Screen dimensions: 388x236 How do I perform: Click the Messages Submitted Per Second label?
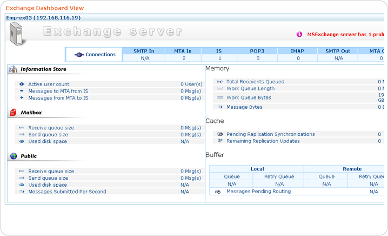(67, 192)
